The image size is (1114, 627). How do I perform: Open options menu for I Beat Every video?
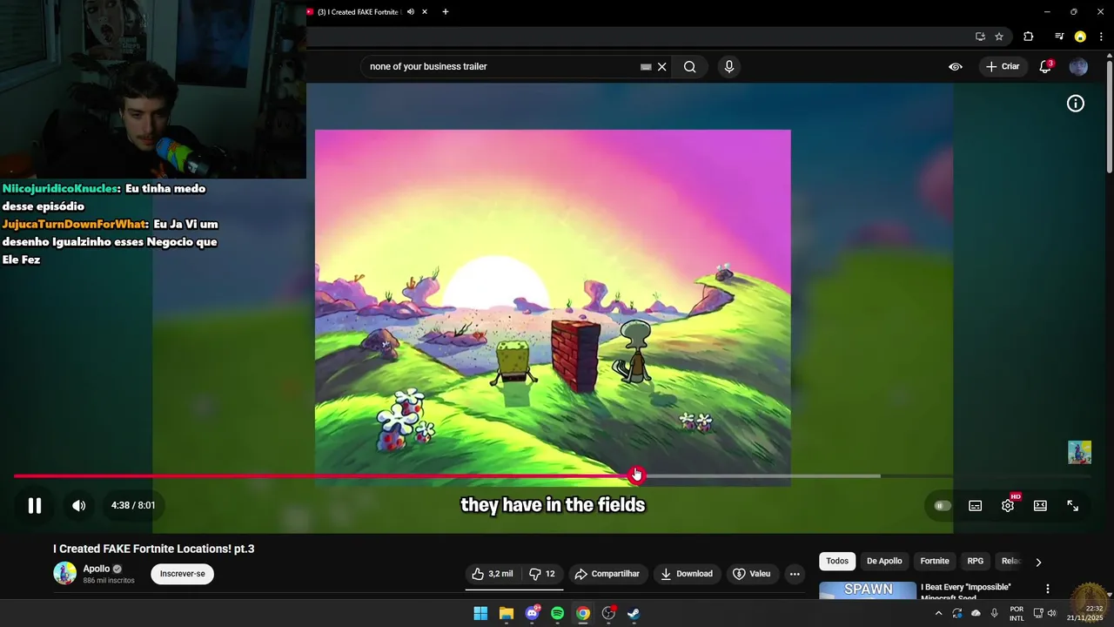coord(1048,589)
